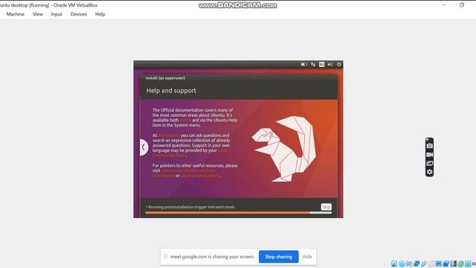Click the 'Help and support' heading

tap(171, 91)
